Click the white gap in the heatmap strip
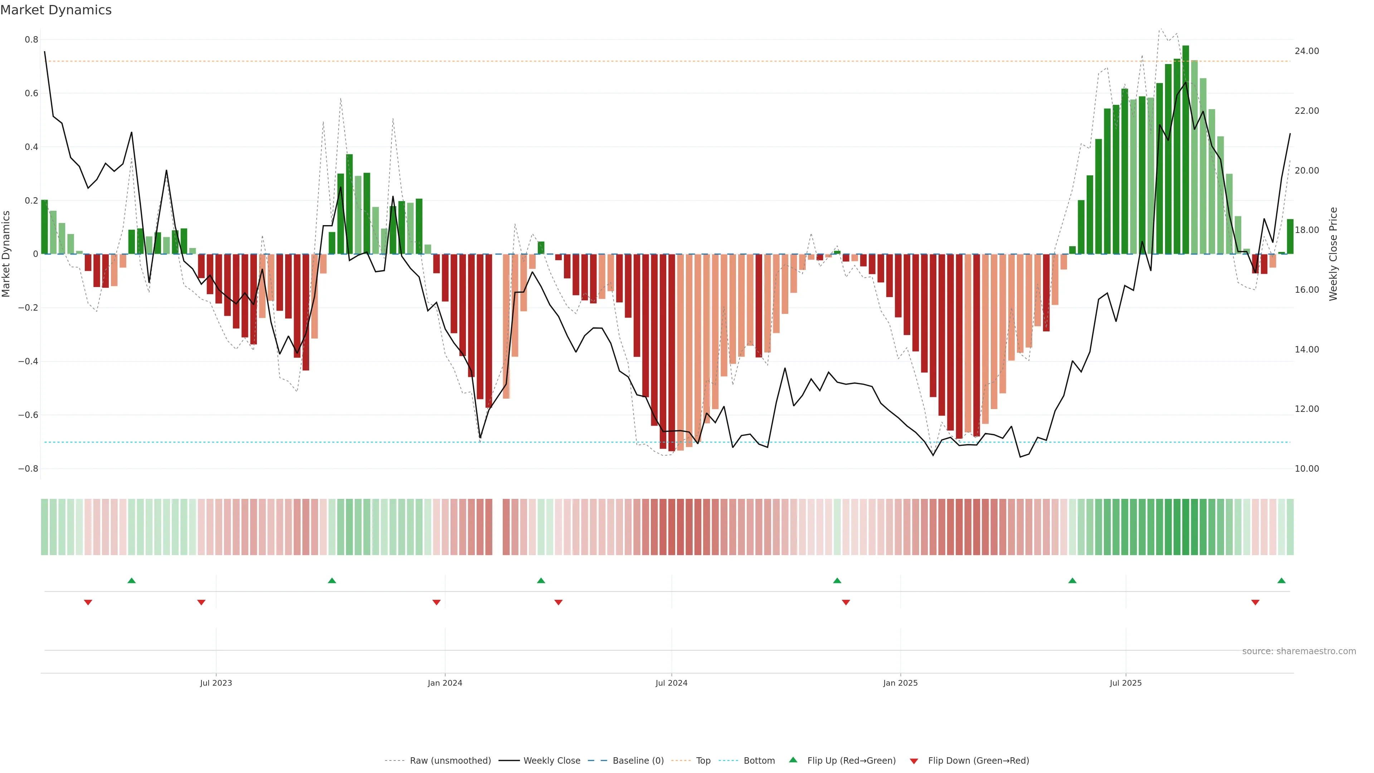The width and height of the screenshot is (1374, 773). 497,526
